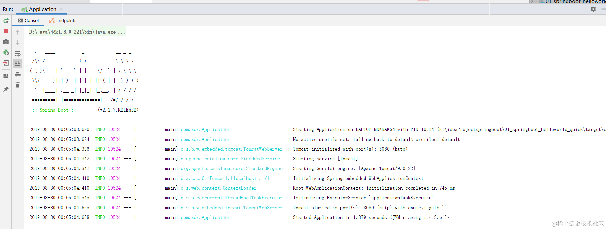
Task: Rerun the Application with the green arrow
Action: [x=6, y=21]
